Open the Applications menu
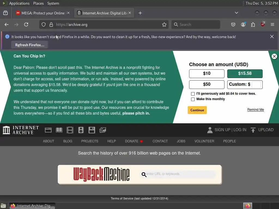 point(19,3)
